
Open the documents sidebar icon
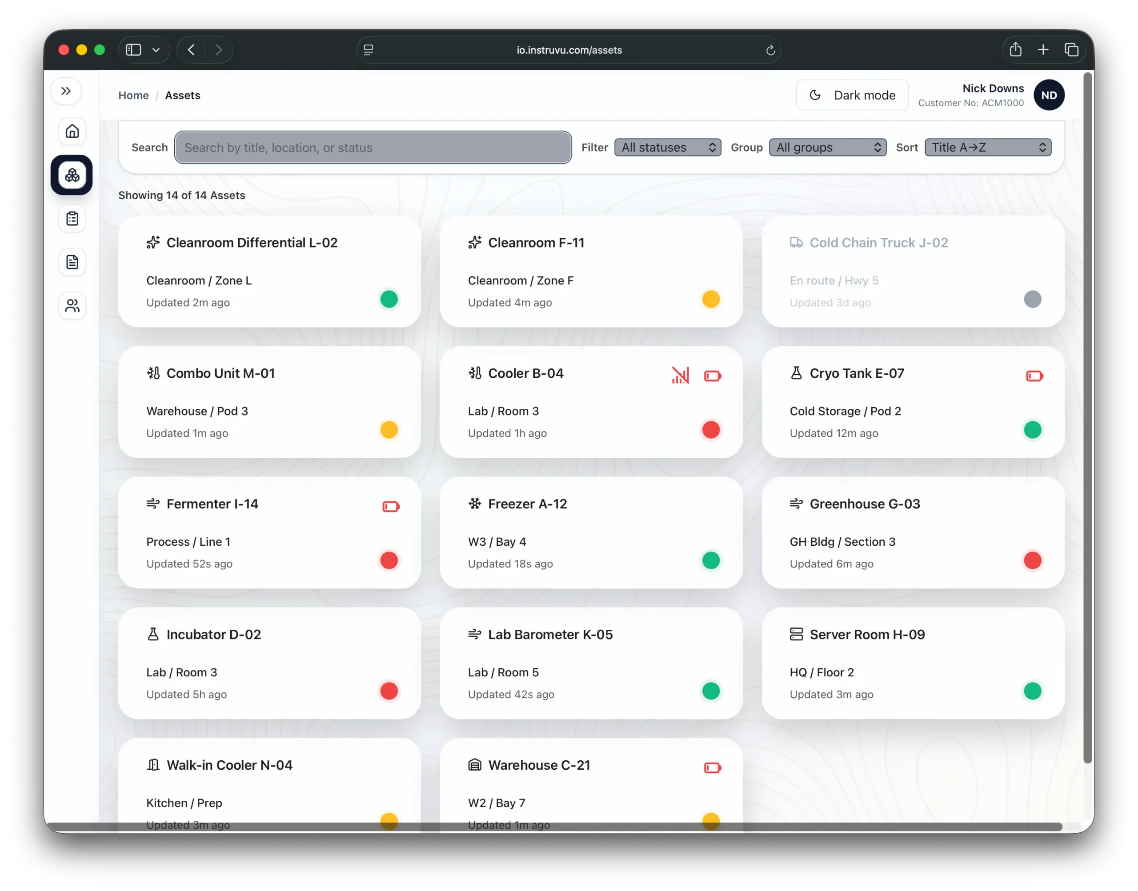point(72,262)
